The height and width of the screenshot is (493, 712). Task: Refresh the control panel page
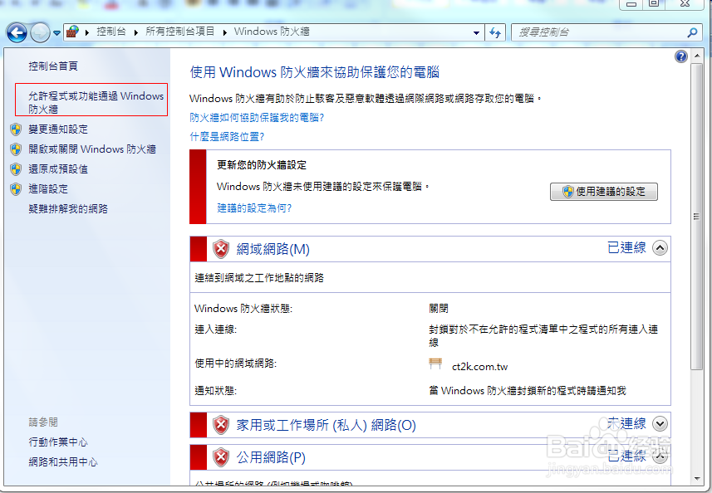495,32
